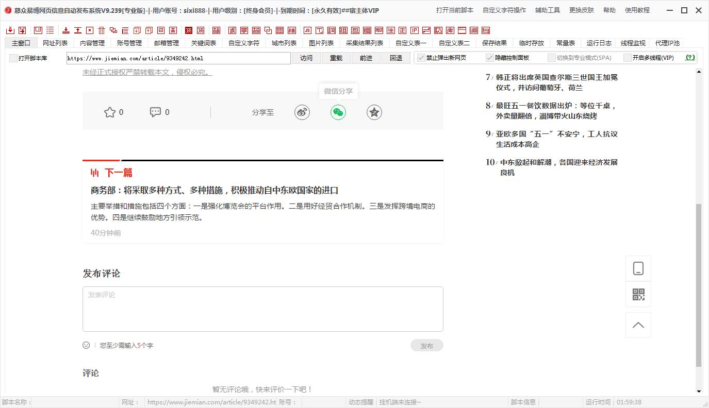Viewport: 709px width, 408px height.
Task: Select the 运行日志 tab
Action: point(599,43)
